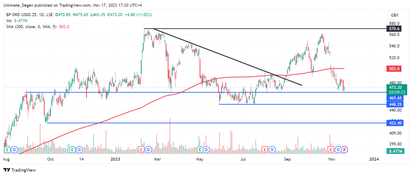This screenshot has width=412, height=176.
Task: Open the dividend D marker left of 14
Action: point(79,150)
